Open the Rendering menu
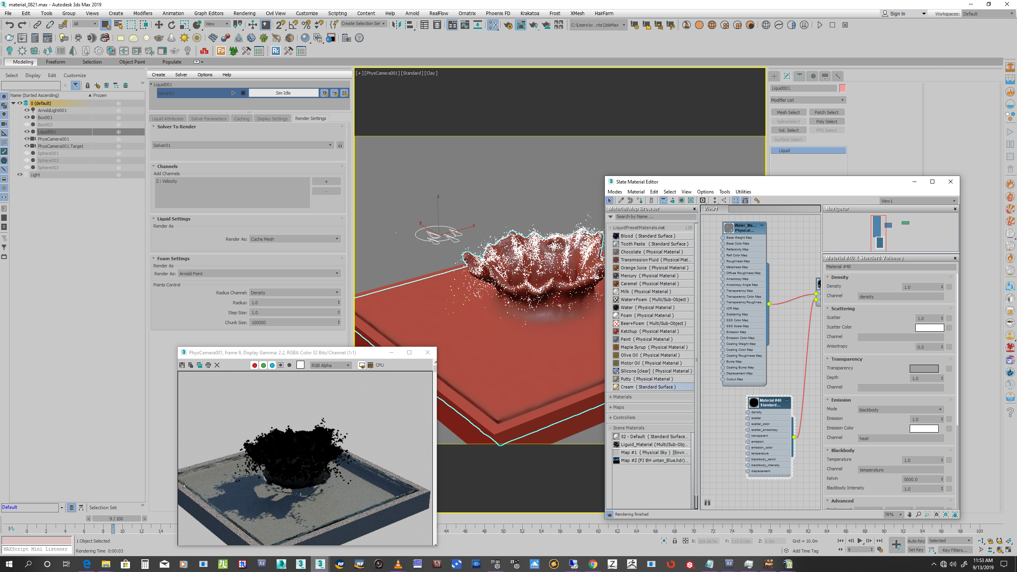This screenshot has height=572, width=1017. (244, 13)
